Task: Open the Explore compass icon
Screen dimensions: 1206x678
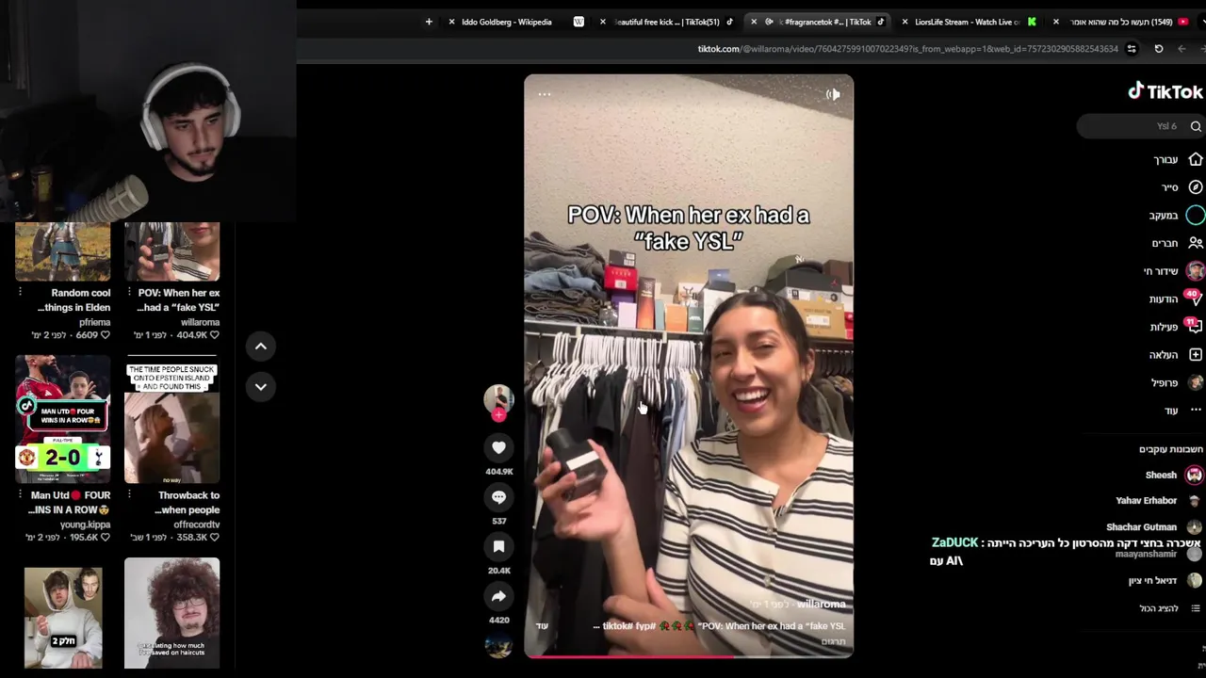Action: [x=1196, y=187]
